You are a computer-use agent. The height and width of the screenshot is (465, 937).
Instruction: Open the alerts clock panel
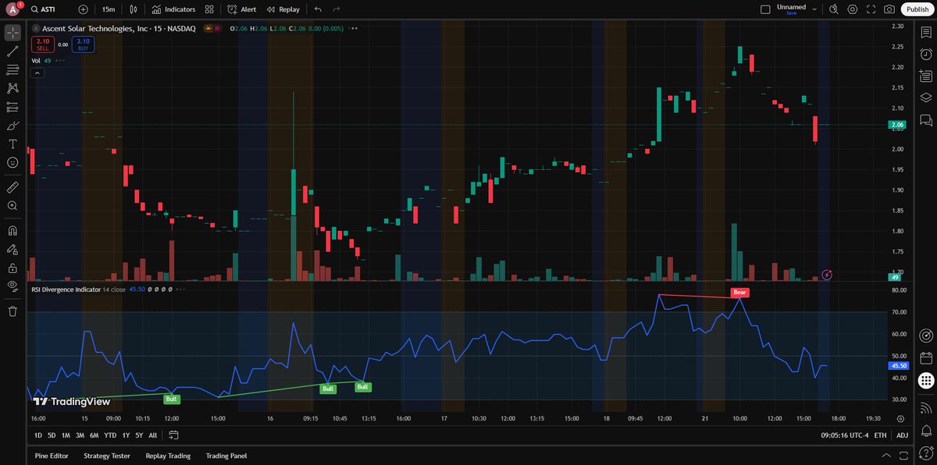point(925,55)
